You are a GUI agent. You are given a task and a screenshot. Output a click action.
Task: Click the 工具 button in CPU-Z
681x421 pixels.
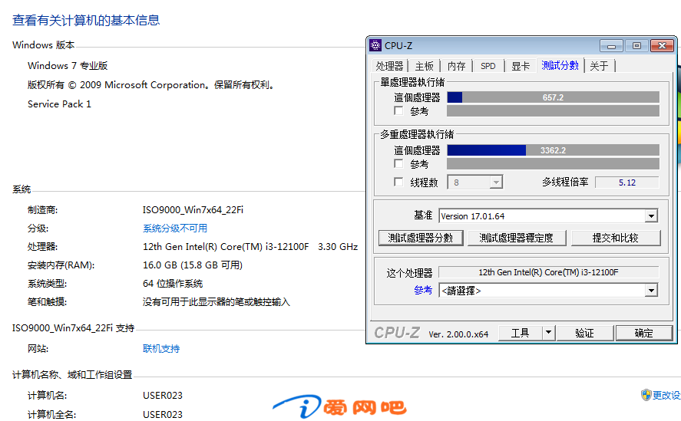point(521,333)
